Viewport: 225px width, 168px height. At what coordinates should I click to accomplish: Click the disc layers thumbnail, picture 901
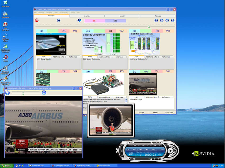pos(51,44)
